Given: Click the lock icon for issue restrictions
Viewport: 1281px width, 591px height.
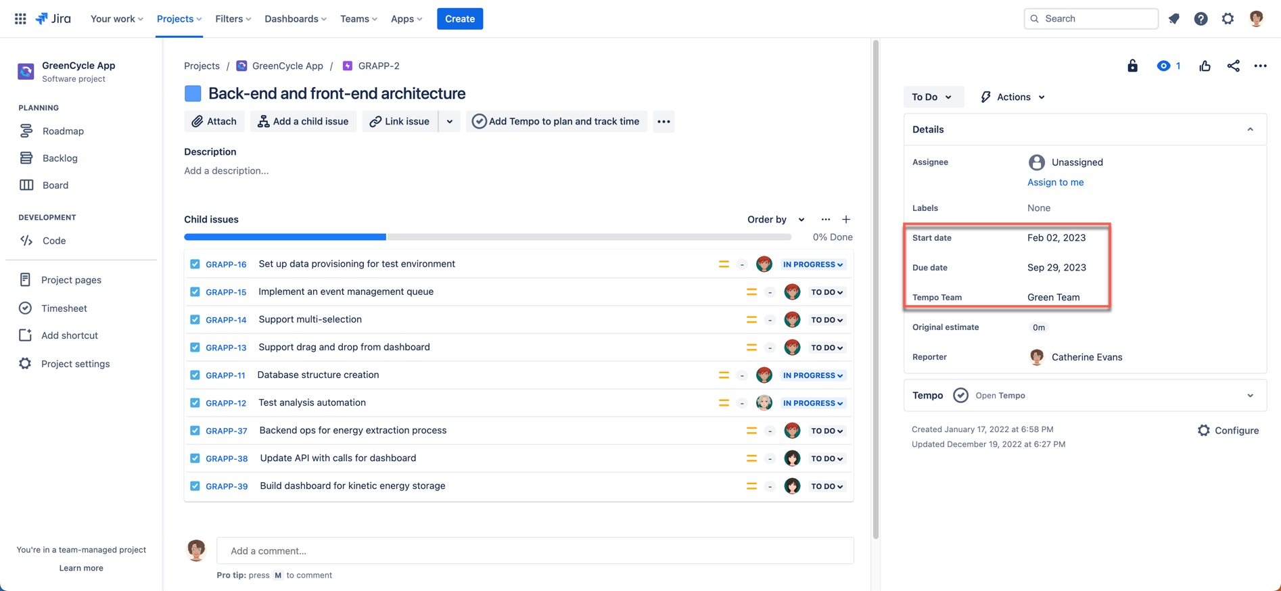Looking at the screenshot, I should point(1132,66).
